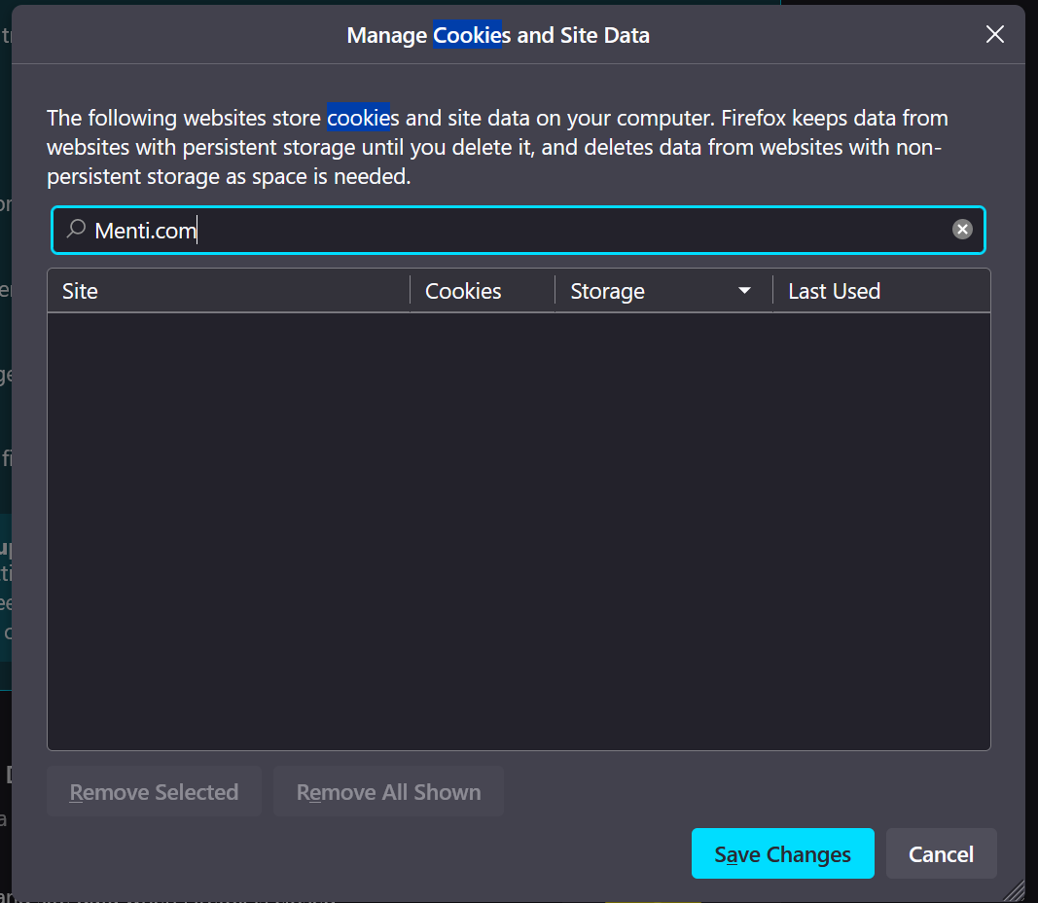Click the Storage sort direction arrow
This screenshot has height=903, width=1038.
(745, 291)
